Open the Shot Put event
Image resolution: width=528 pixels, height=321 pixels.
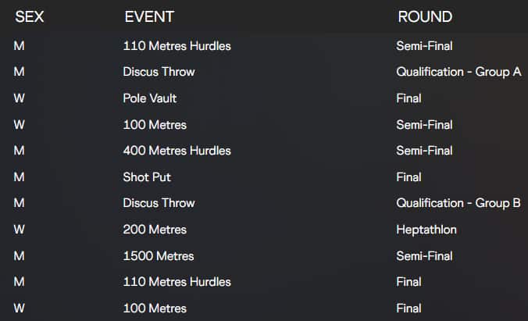click(x=147, y=177)
